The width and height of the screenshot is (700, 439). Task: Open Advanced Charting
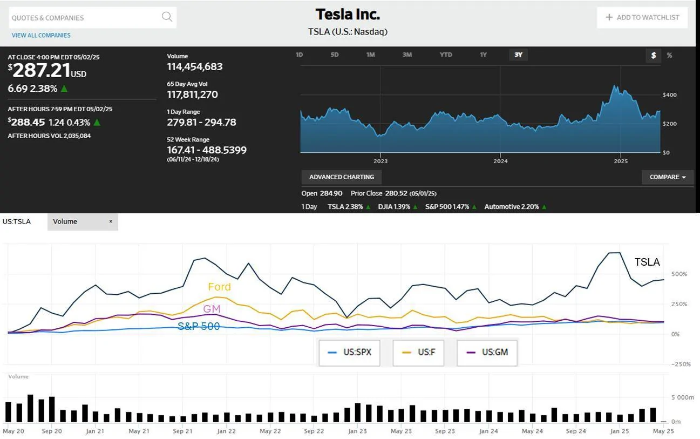point(342,177)
